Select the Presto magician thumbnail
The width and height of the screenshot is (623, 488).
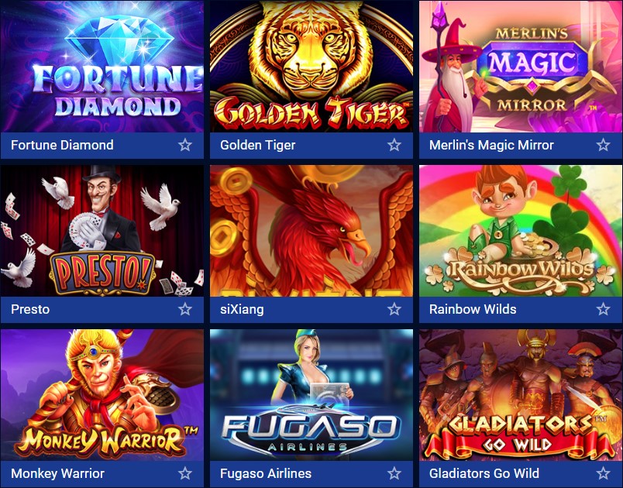(102, 231)
